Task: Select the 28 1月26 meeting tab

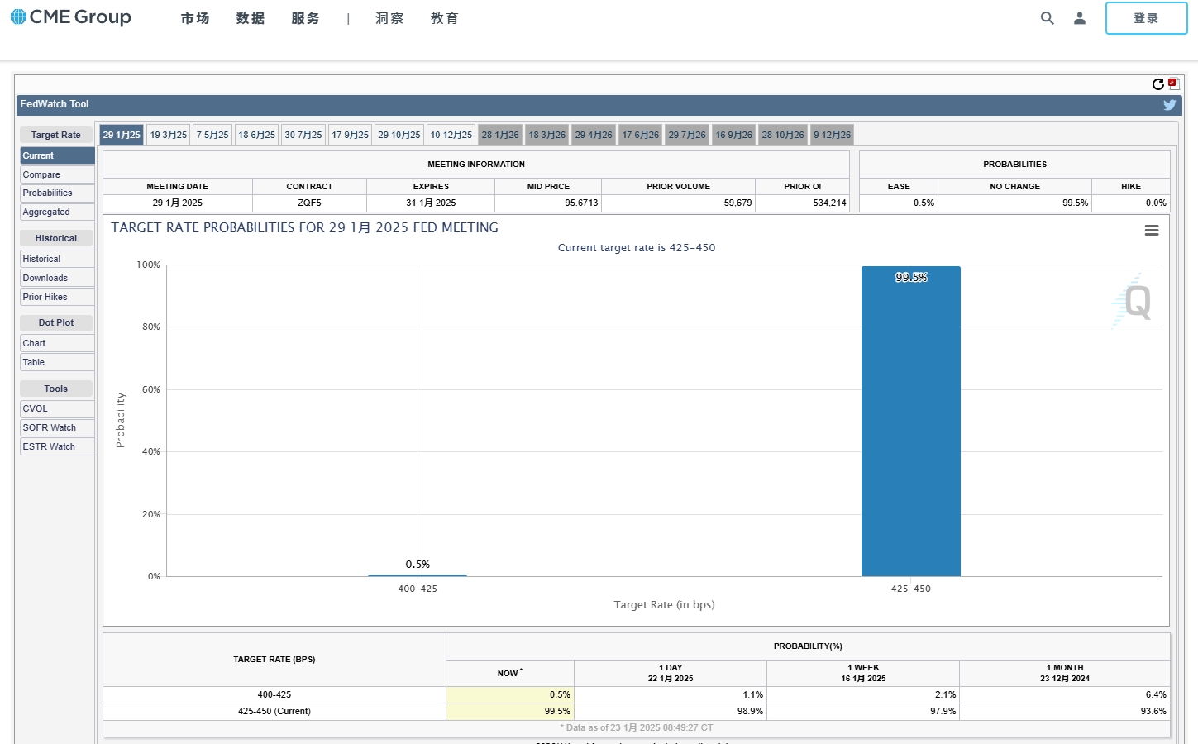Action: 500,135
